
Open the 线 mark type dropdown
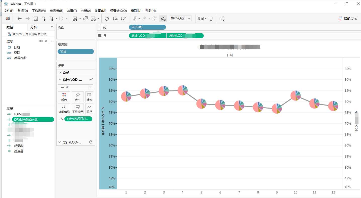pos(76,87)
